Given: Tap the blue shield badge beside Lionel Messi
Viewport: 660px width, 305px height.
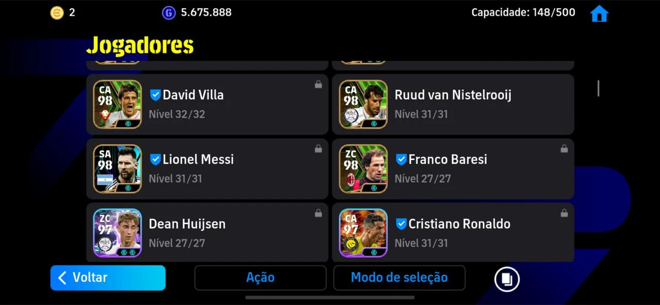Looking at the screenshot, I should pyautogui.click(x=155, y=159).
